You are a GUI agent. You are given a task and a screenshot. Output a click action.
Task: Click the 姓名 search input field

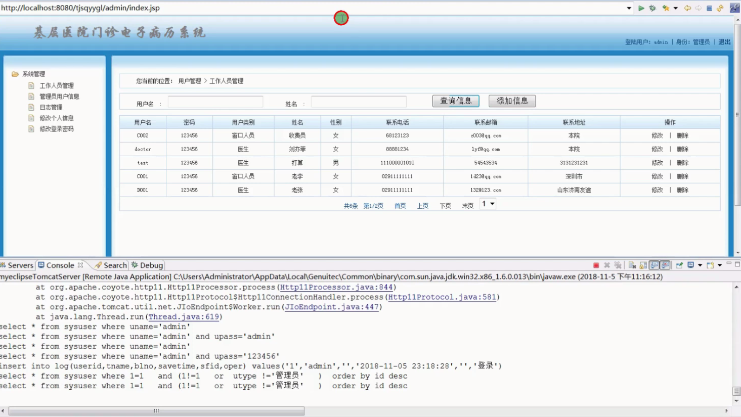[x=359, y=102]
